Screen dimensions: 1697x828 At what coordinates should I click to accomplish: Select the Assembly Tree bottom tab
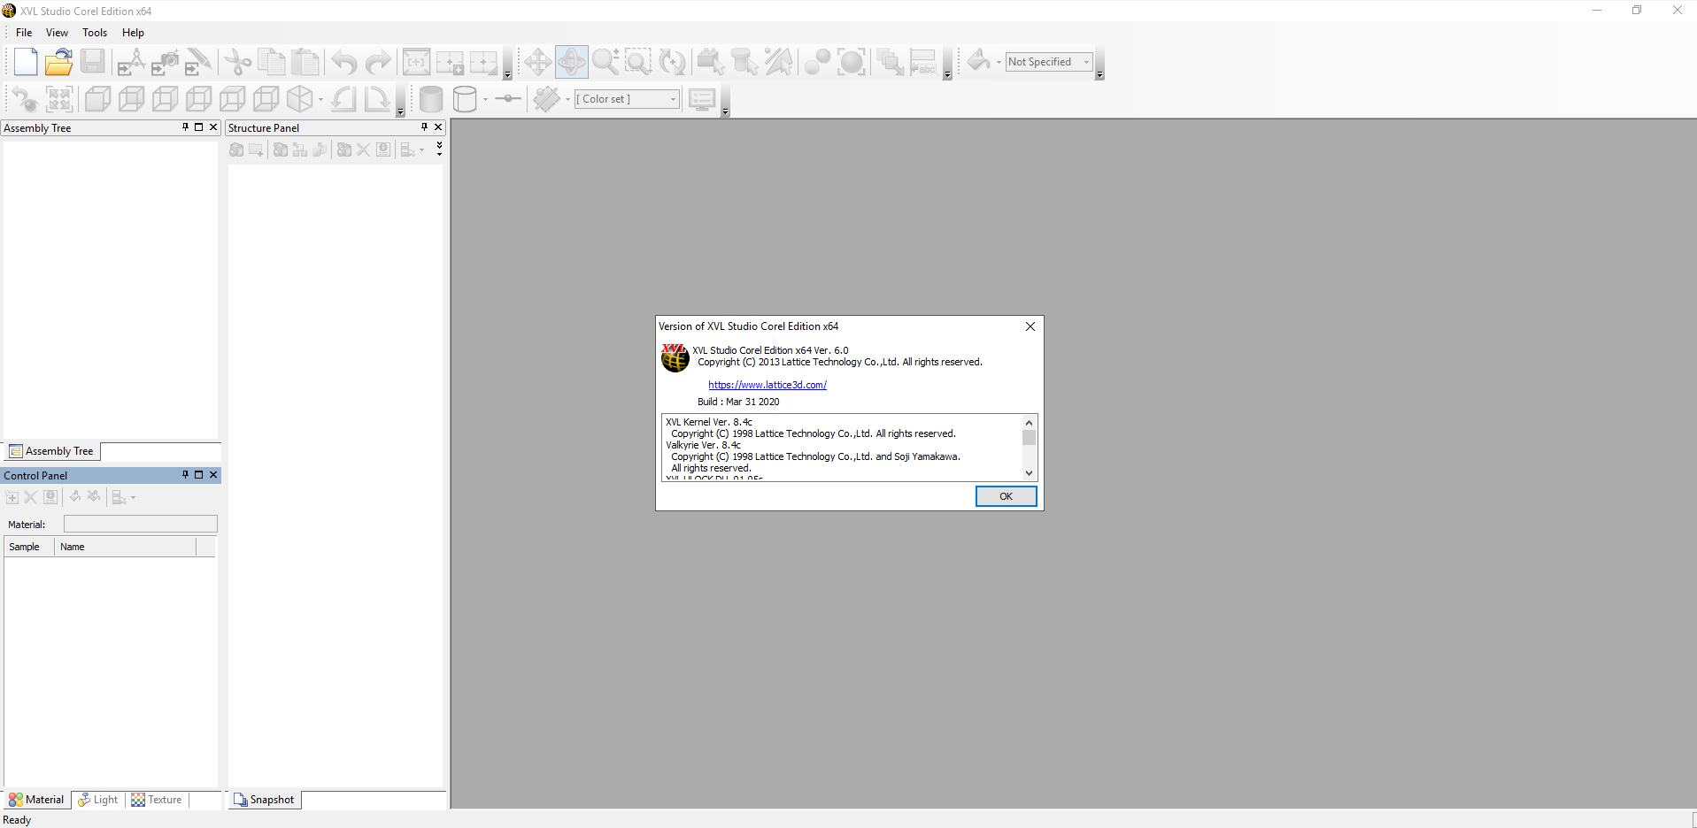[x=51, y=451]
